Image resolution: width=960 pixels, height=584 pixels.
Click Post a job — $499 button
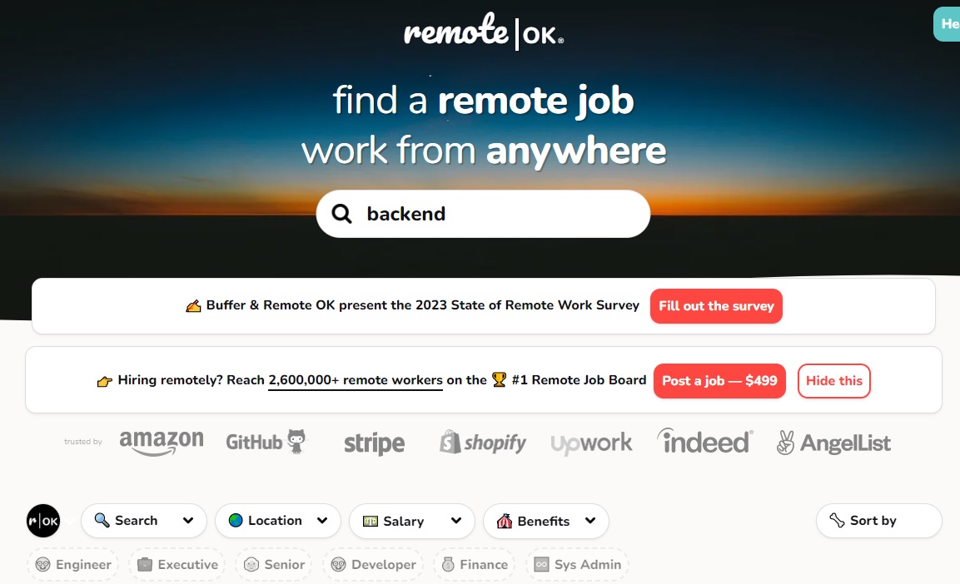click(x=719, y=381)
